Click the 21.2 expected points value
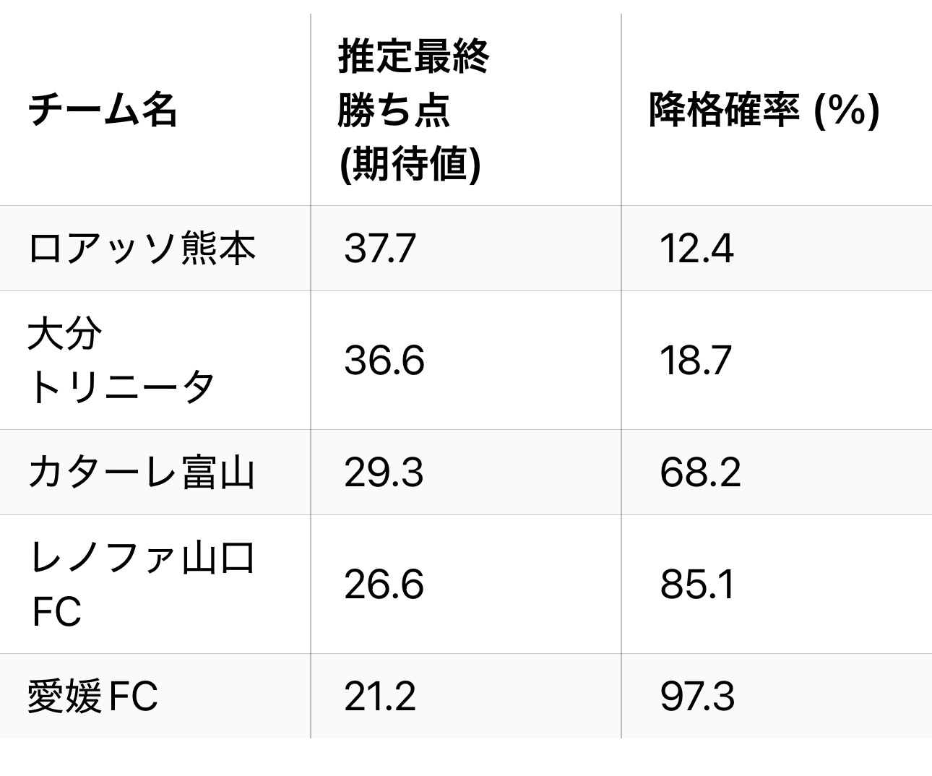932x776 pixels. click(x=380, y=697)
